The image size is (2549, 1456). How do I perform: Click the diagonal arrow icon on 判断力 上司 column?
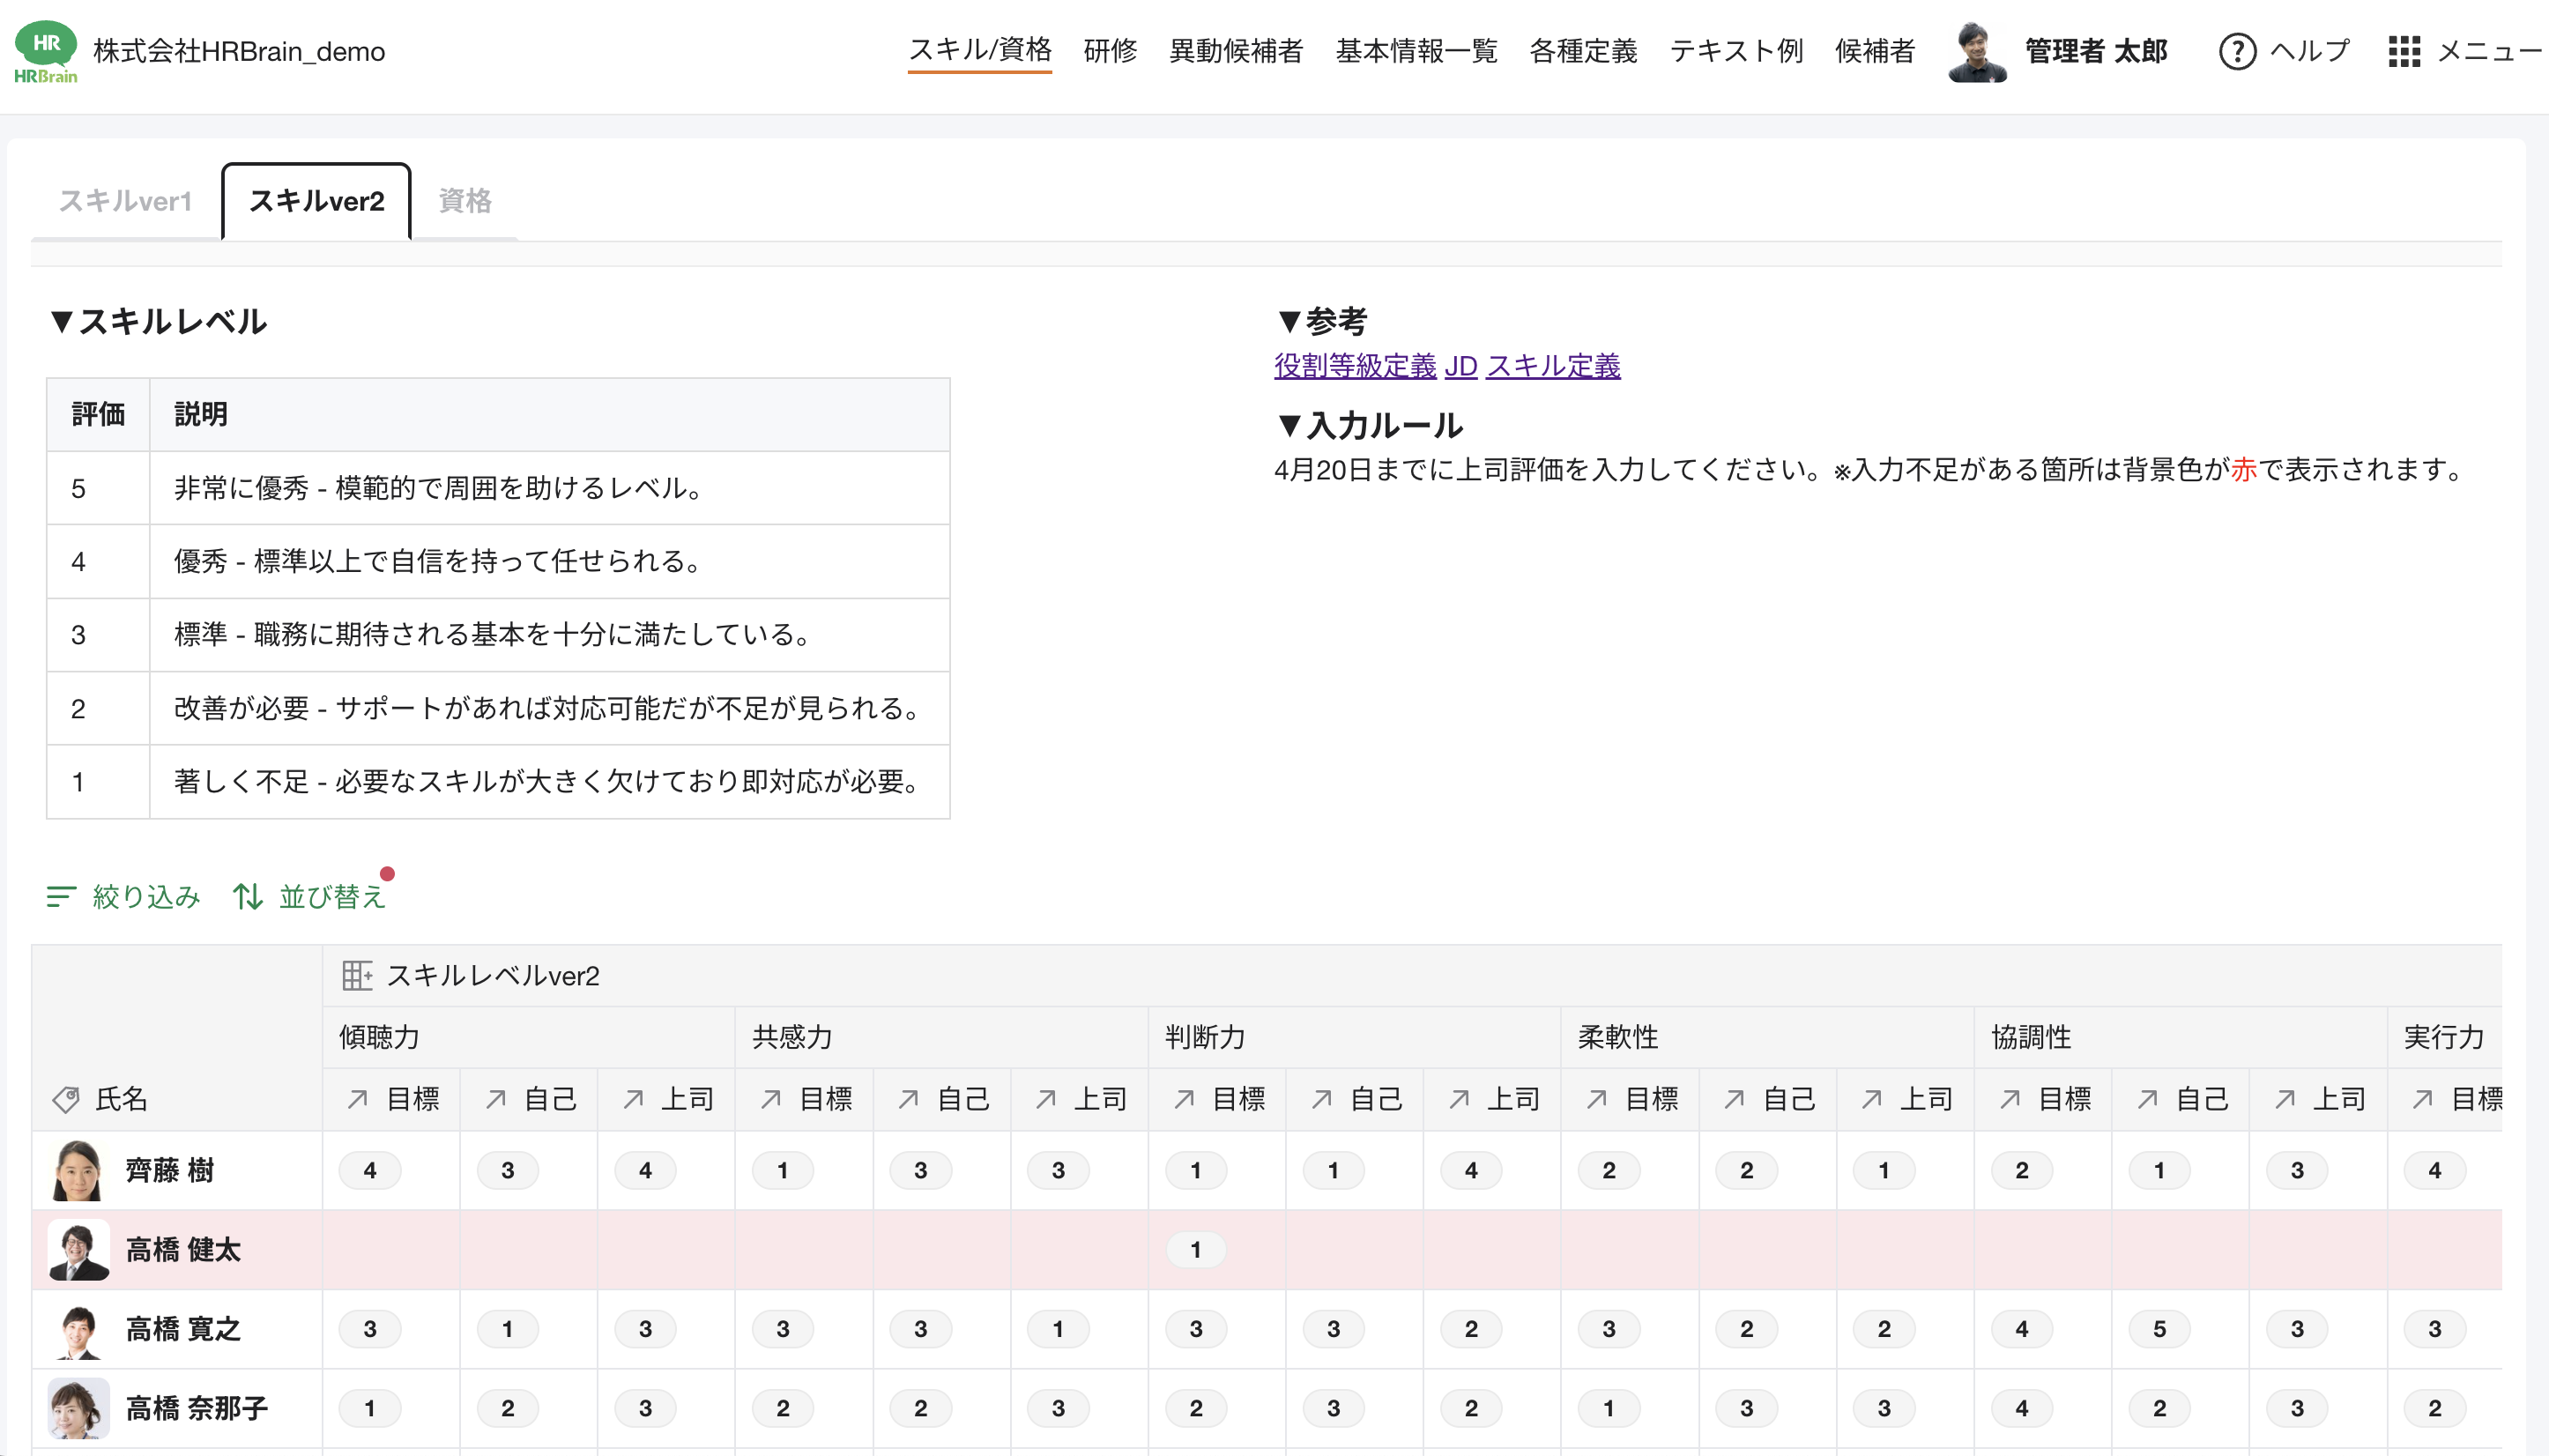pyautogui.click(x=1457, y=1098)
